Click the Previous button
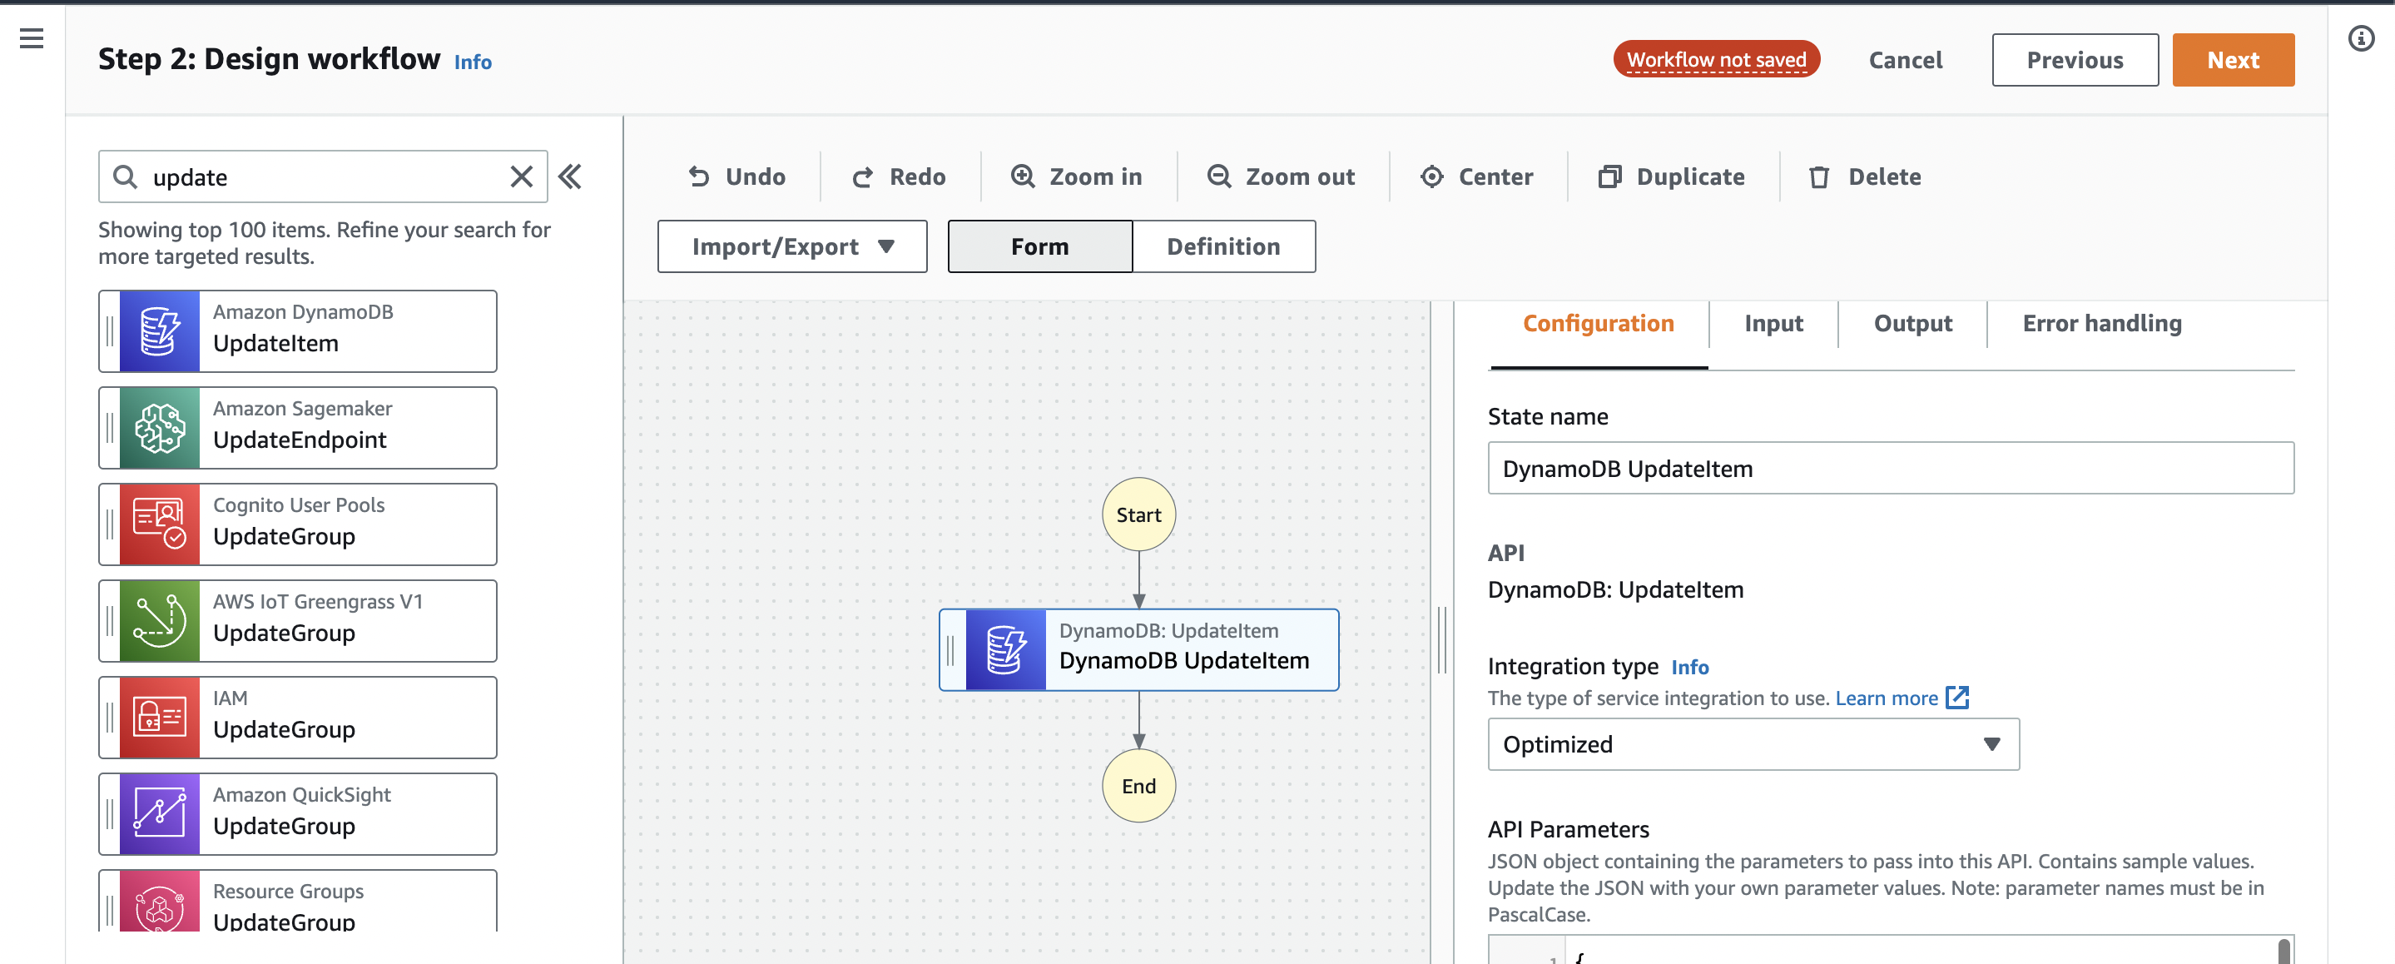Screen dimensions: 2395x964 point(2075,61)
